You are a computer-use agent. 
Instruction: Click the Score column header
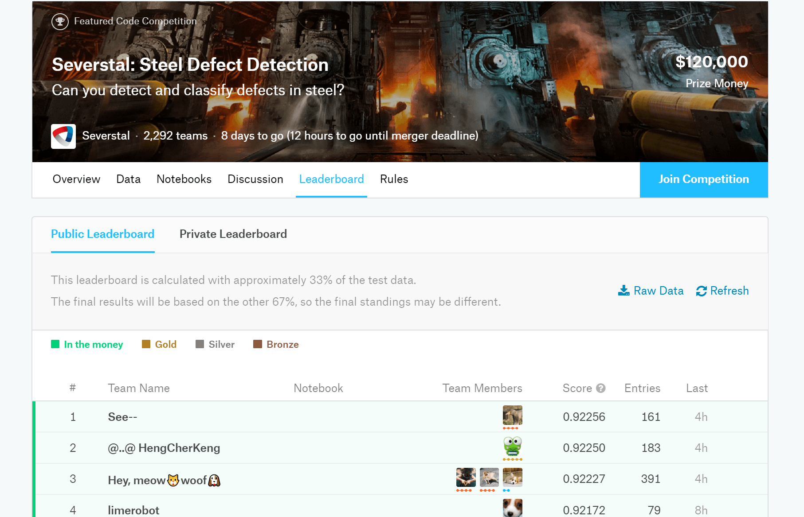(577, 388)
